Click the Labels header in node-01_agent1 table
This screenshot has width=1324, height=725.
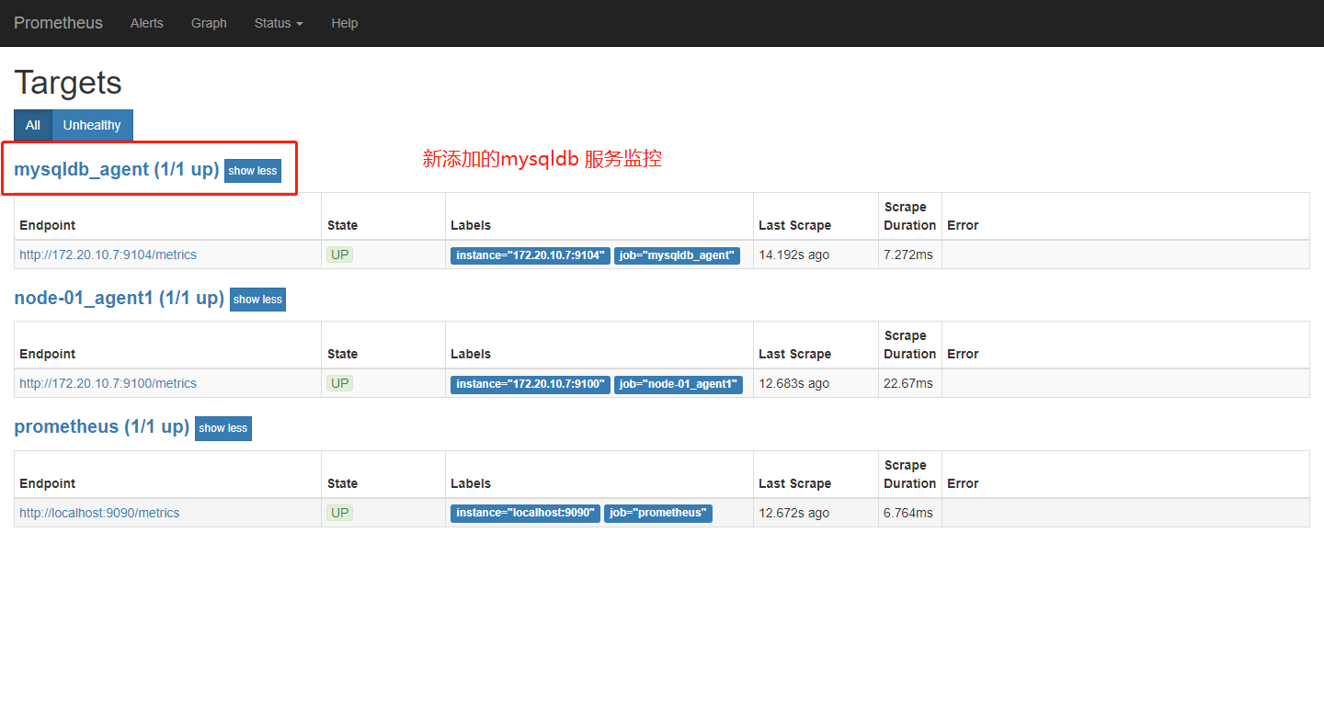tap(471, 354)
